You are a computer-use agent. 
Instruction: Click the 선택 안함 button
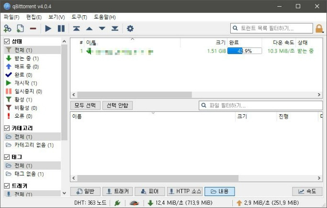pyautogui.click(x=117, y=105)
